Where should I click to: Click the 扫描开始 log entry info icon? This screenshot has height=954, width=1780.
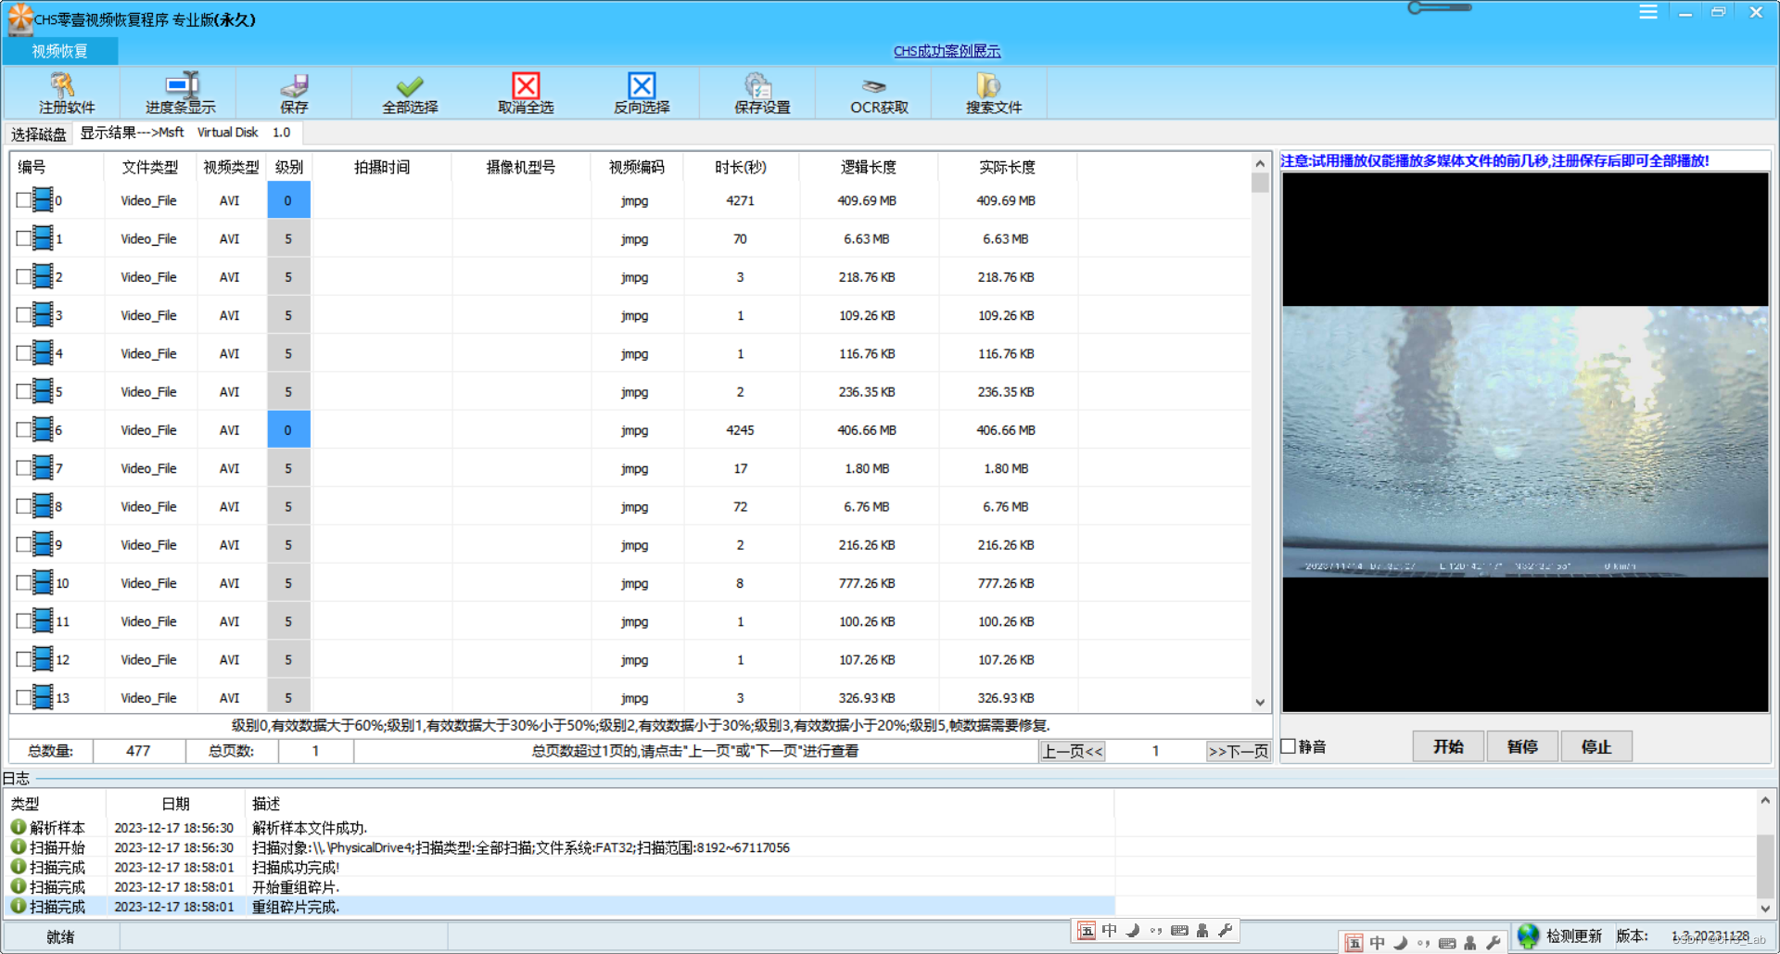(18, 846)
